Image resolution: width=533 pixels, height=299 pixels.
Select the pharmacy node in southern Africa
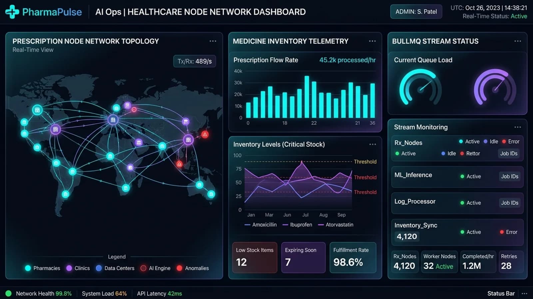(x=126, y=188)
